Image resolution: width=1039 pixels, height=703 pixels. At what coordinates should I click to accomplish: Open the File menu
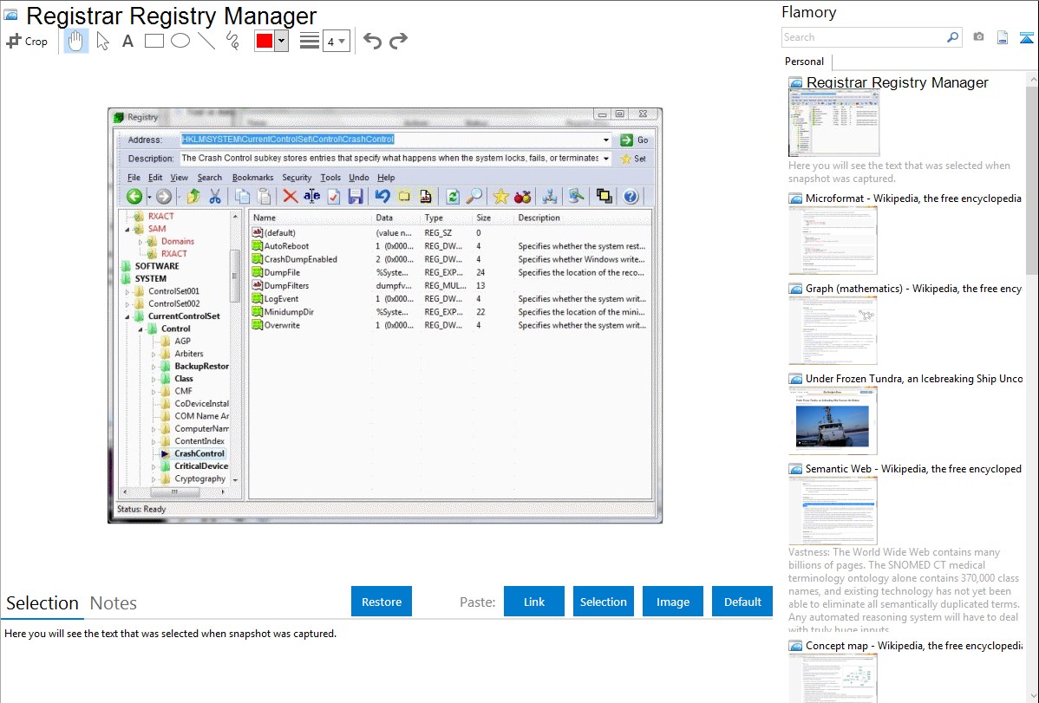tap(134, 178)
